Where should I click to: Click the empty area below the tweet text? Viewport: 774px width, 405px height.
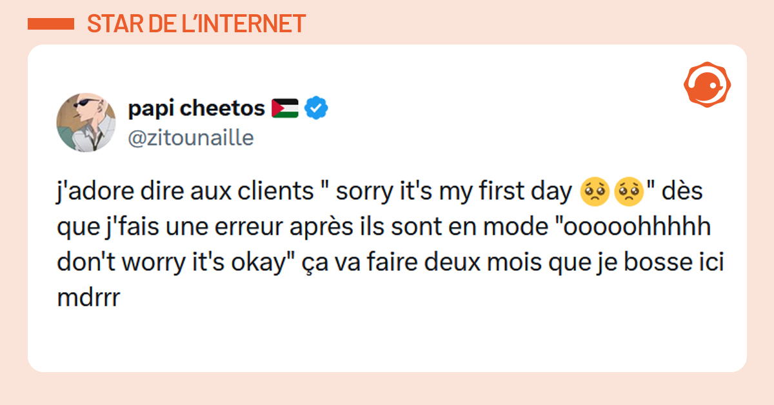387,339
